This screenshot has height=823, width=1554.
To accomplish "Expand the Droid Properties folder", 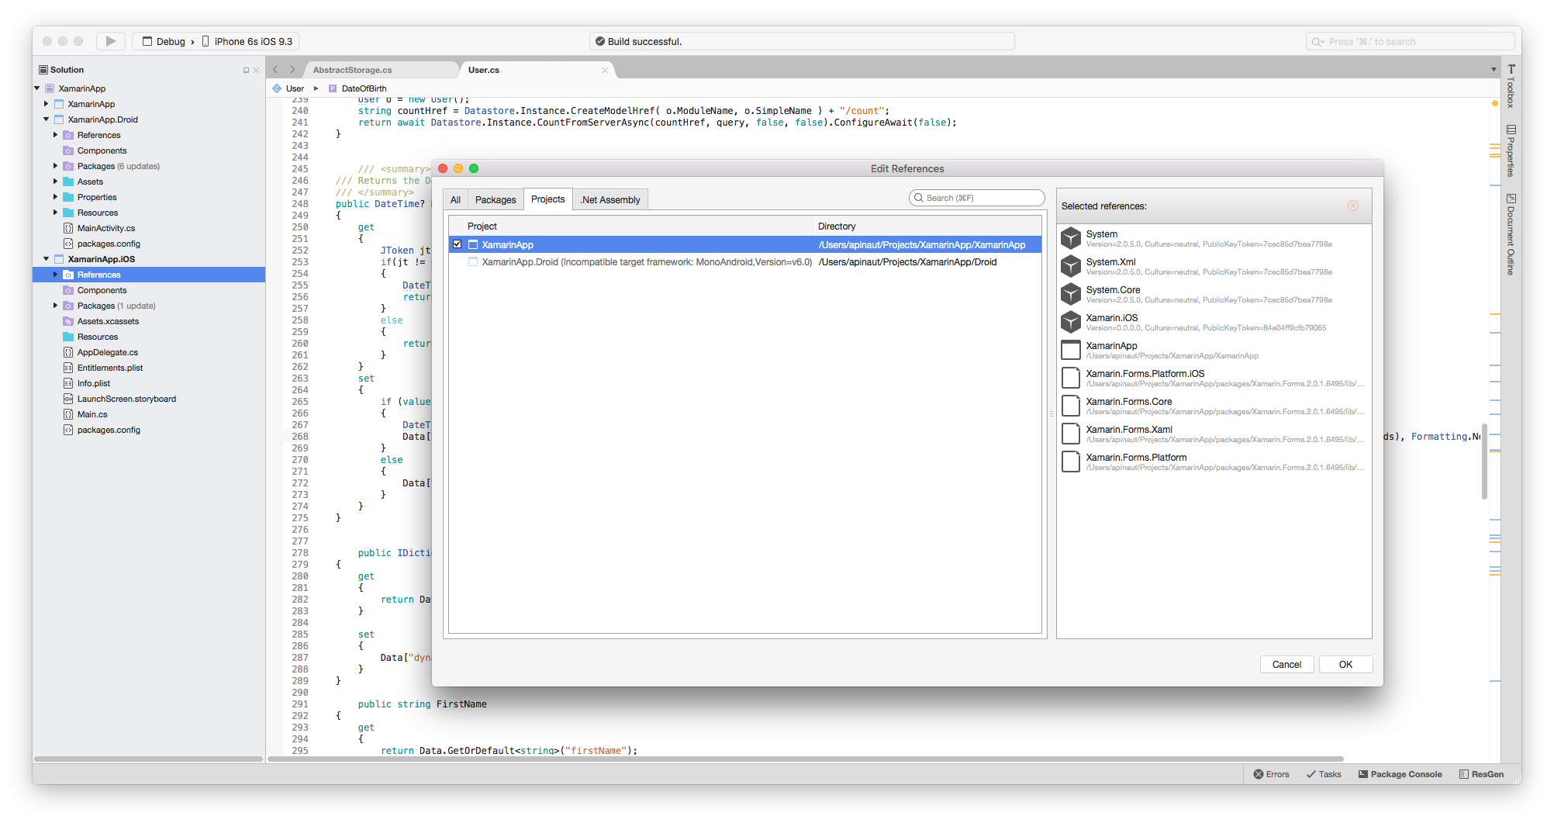I will click(x=56, y=197).
